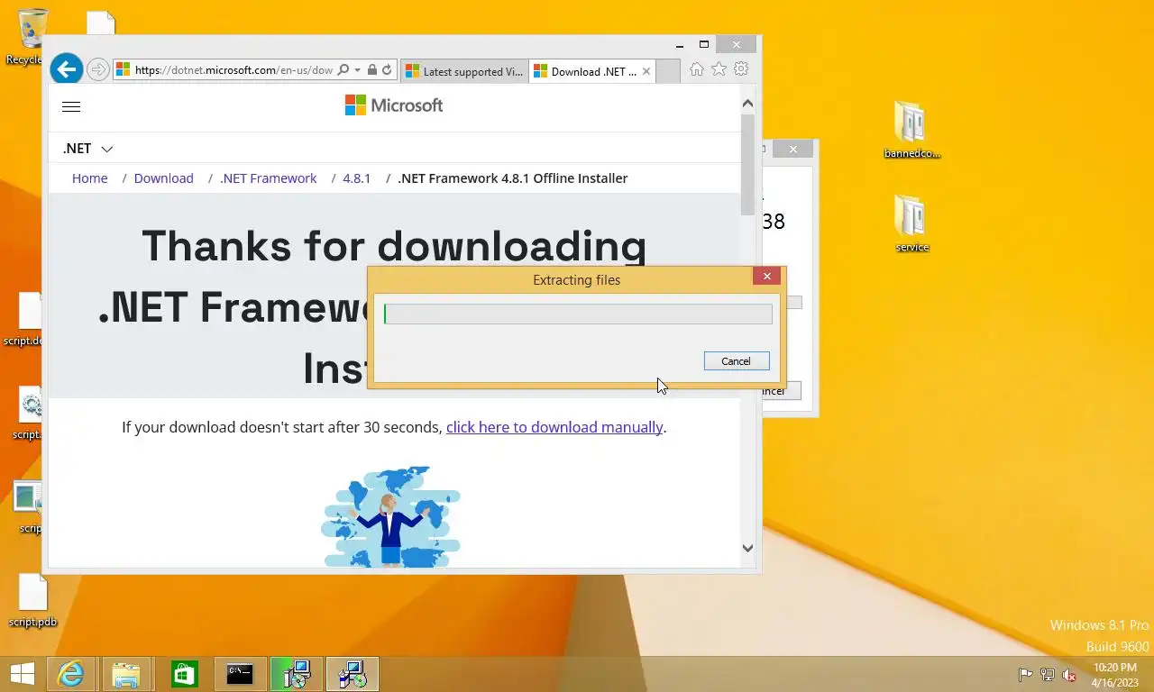Close the 'Download .NET' tab
This screenshot has height=692, width=1154.
pyautogui.click(x=646, y=71)
